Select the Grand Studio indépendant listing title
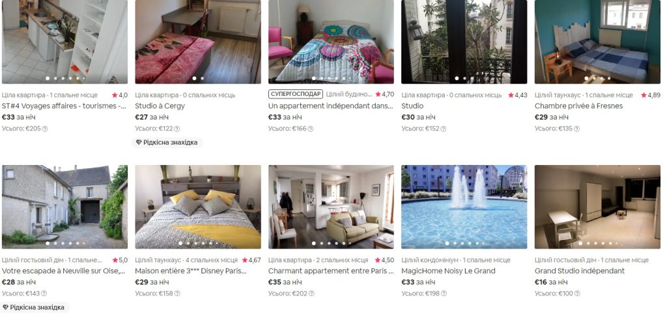667x317 pixels. pos(579,271)
